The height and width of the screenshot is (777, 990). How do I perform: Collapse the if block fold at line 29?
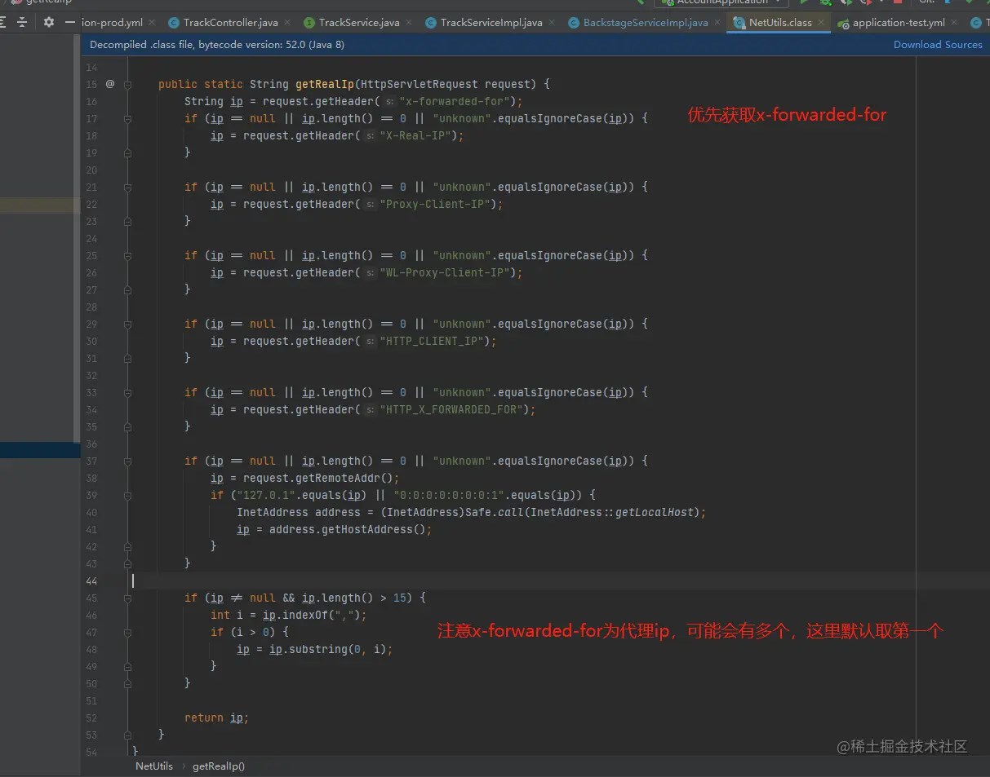pos(128,324)
